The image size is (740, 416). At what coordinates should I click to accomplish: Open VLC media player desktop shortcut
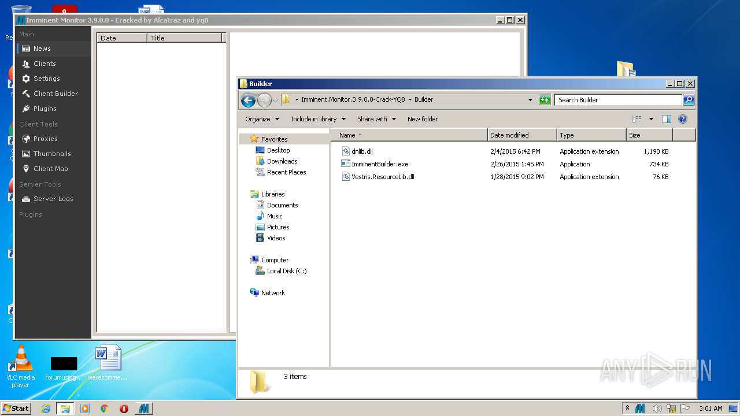coord(21,366)
